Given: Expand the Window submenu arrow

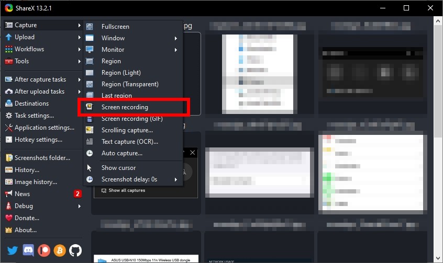Looking at the screenshot, I should coord(176,38).
